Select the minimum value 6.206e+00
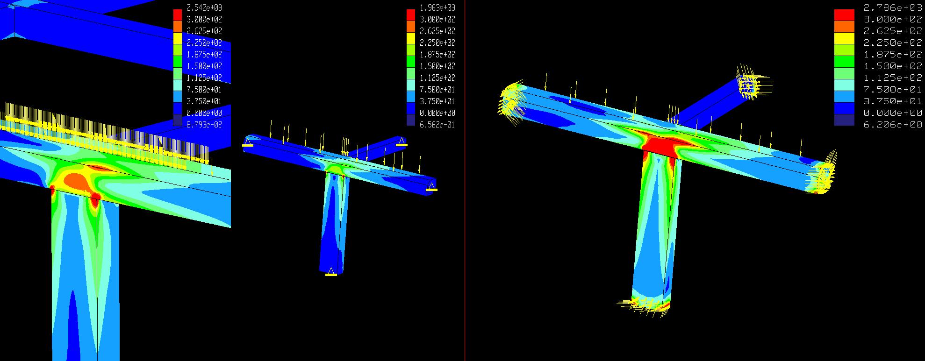This screenshot has height=361, width=925. (x=893, y=125)
